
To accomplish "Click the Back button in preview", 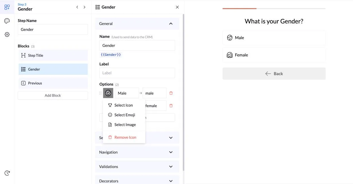I will [x=274, y=74].
